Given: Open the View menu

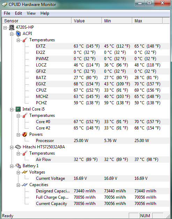Looking at the screenshot, I should (x=31, y=13).
